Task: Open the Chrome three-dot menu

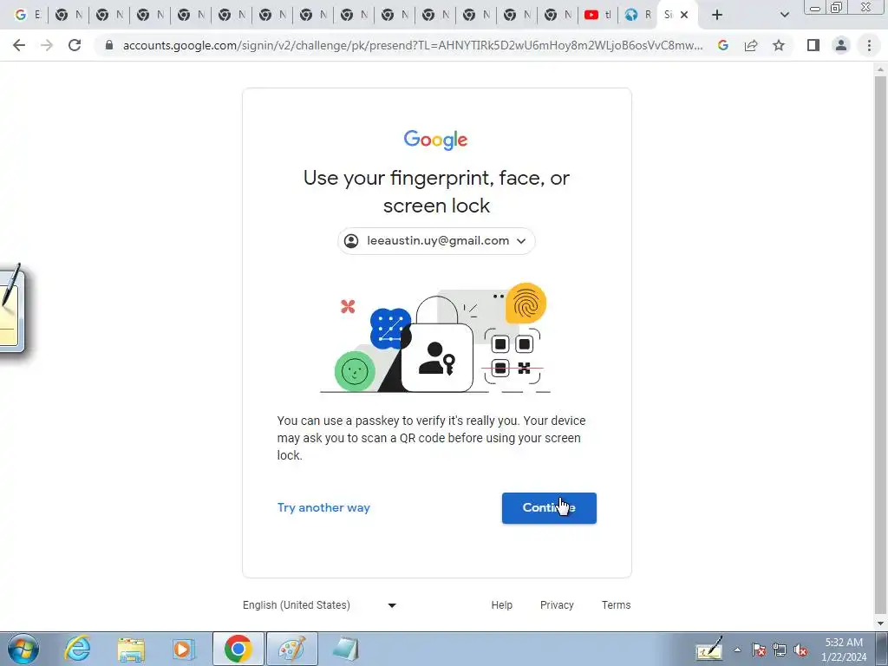Action: pyautogui.click(x=869, y=45)
